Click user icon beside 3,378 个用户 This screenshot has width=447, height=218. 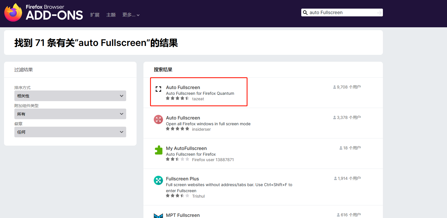(335, 117)
